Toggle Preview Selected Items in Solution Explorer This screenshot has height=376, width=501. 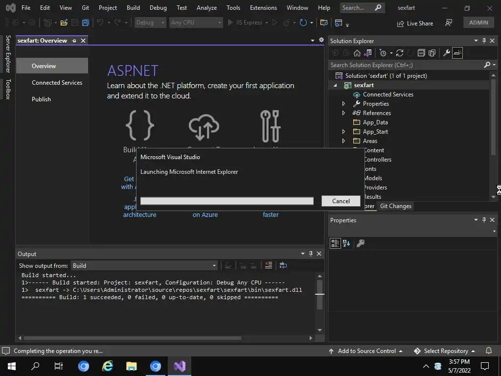pyautogui.click(x=457, y=53)
